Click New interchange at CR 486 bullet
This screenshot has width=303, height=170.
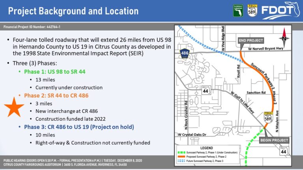point(66,111)
